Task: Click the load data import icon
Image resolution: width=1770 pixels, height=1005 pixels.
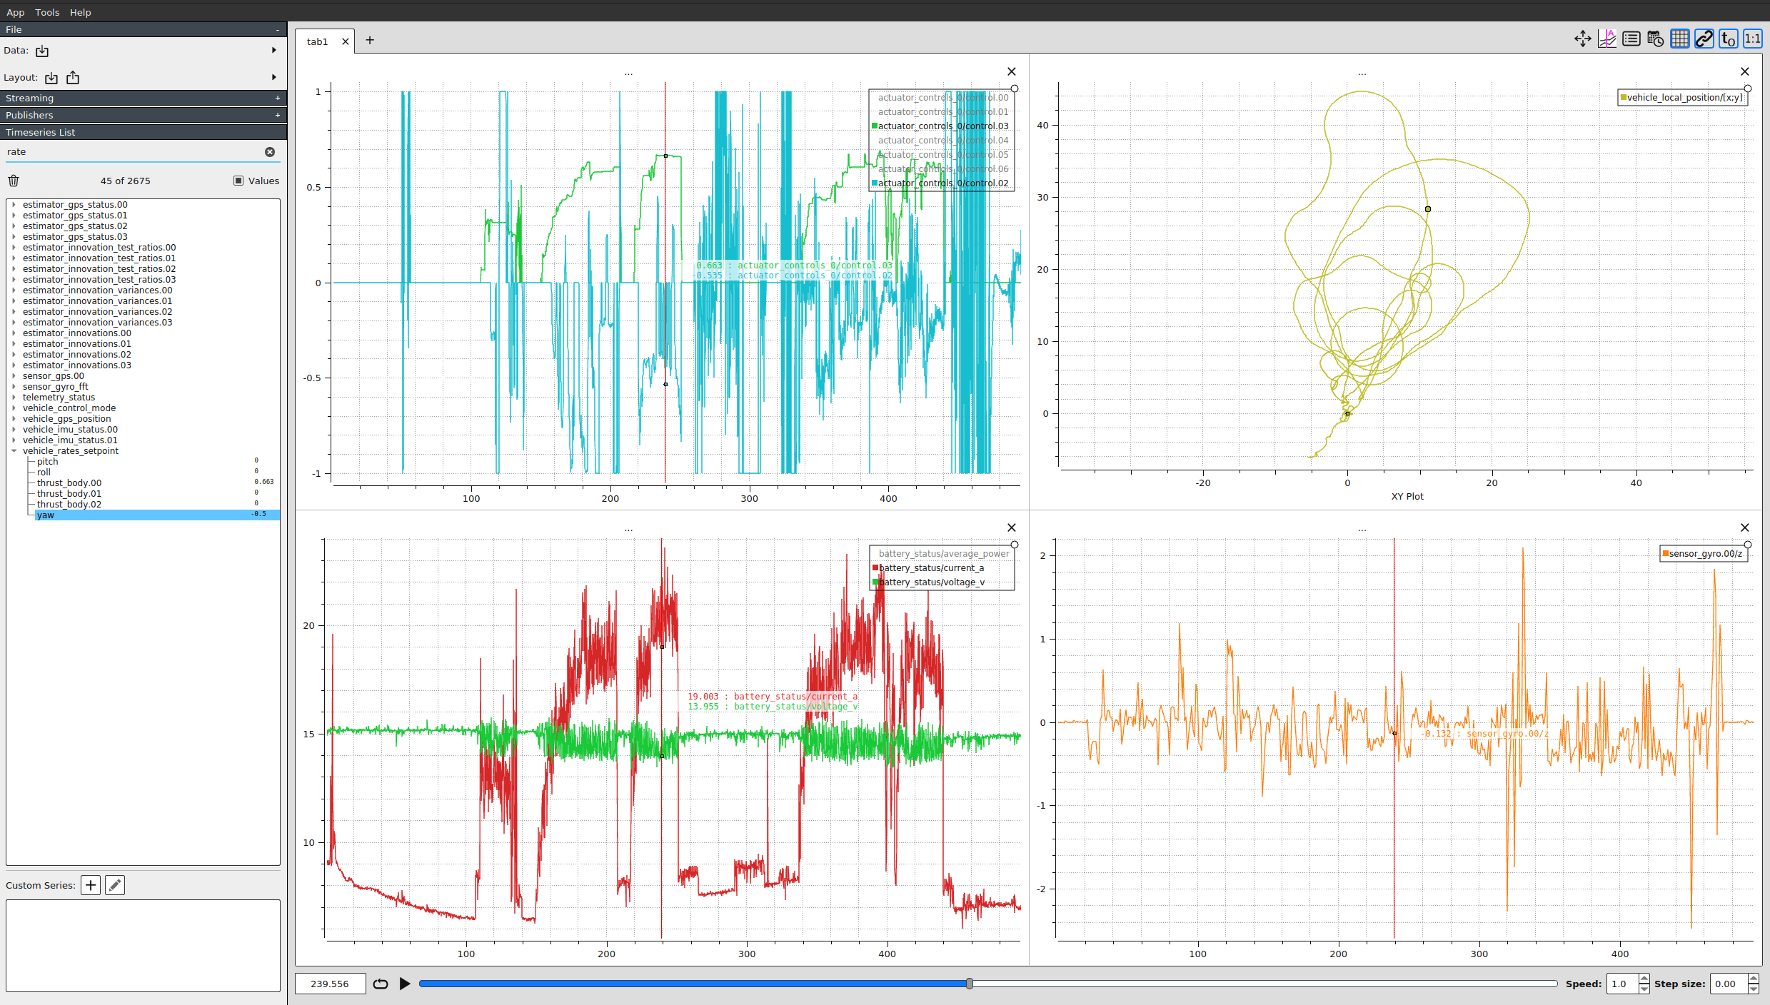Action: click(x=42, y=51)
